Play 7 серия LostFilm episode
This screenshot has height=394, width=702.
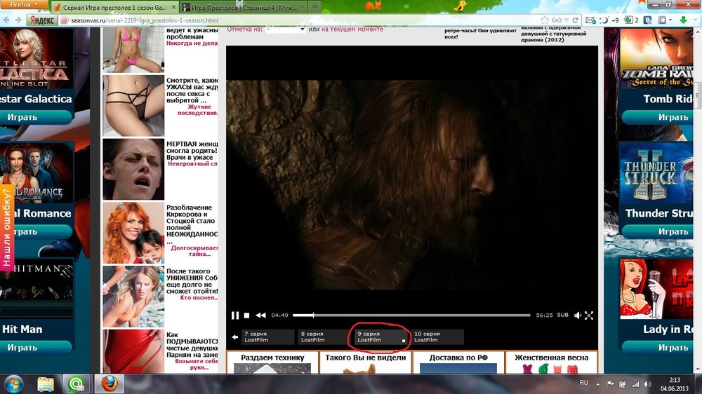tap(267, 337)
